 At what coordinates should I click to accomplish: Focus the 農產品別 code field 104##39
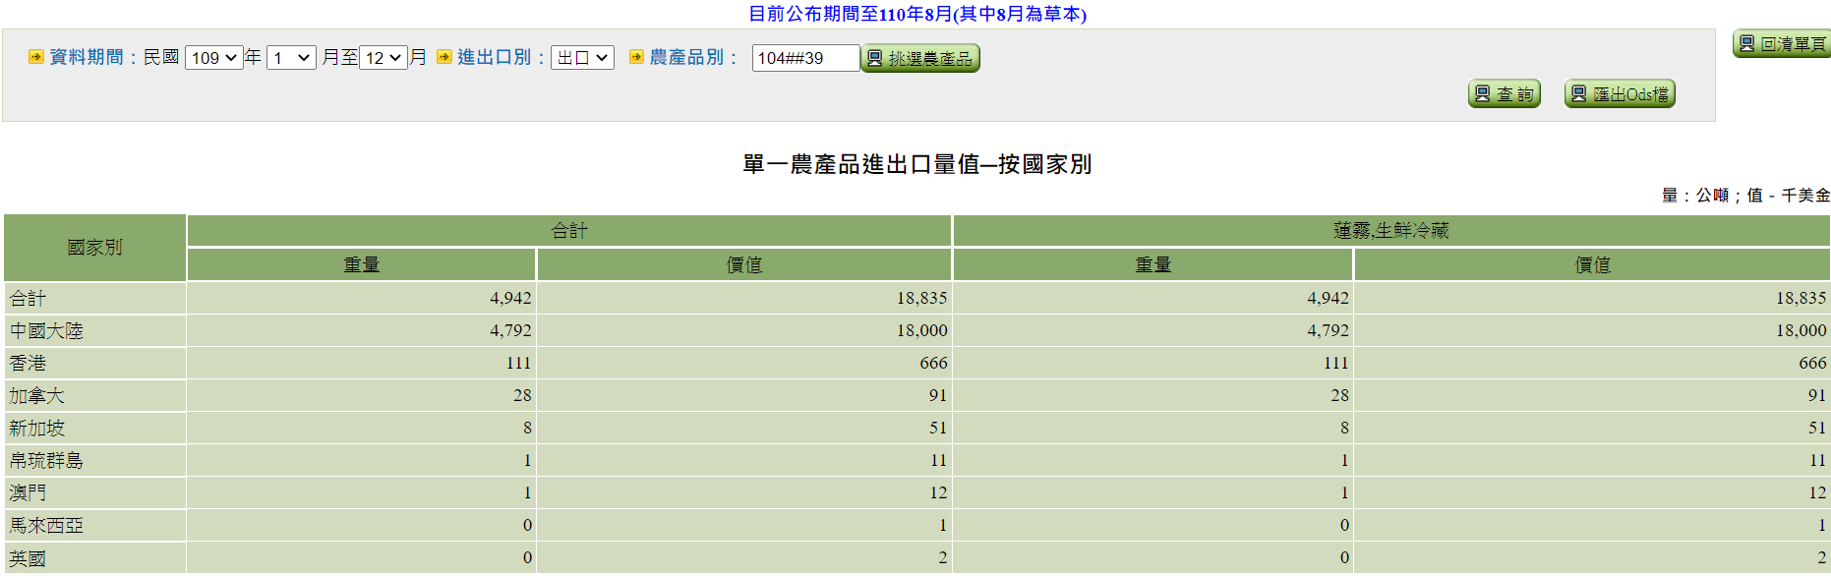click(804, 58)
